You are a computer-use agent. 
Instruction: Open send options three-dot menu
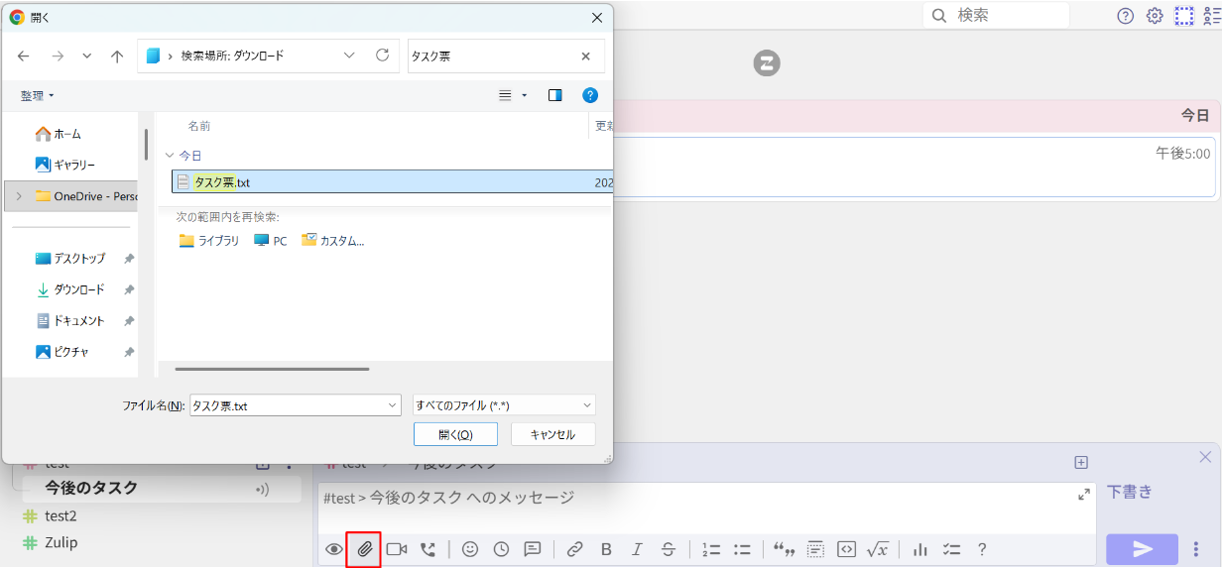pyautogui.click(x=1196, y=549)
